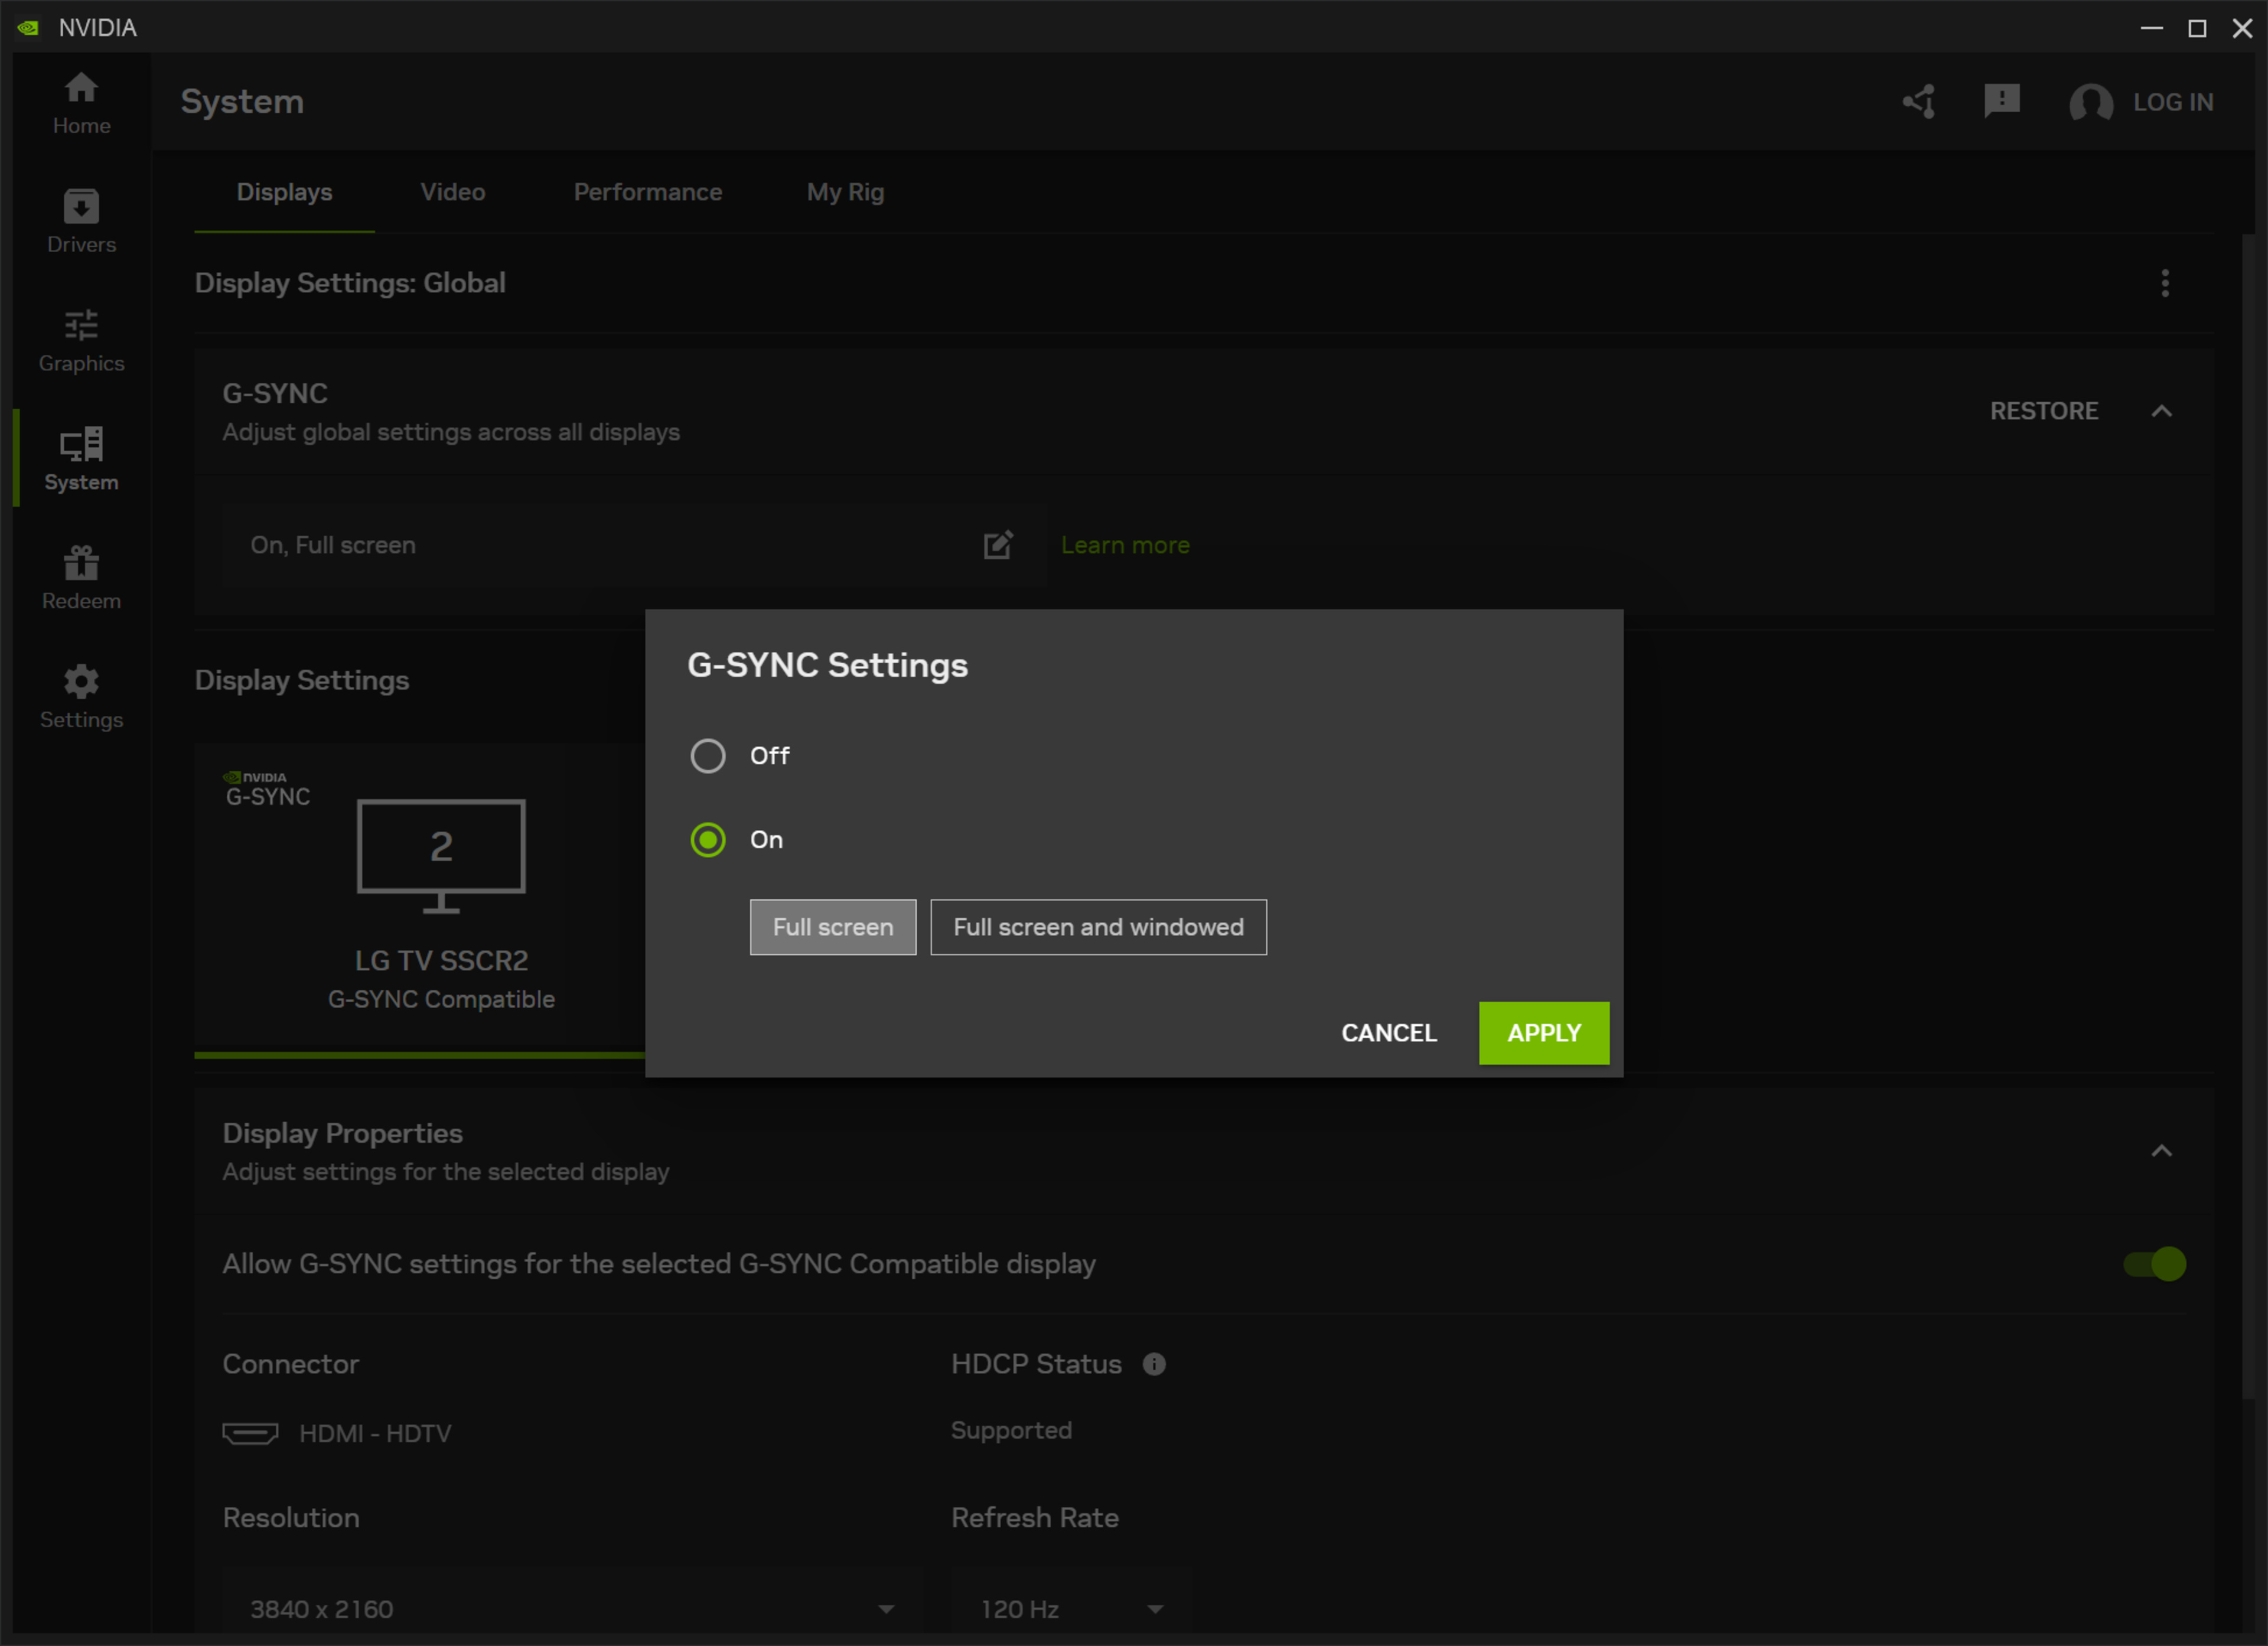Switch to the Performance tab
This screenshot has width=2268, height=1646.
click(647, 192)
